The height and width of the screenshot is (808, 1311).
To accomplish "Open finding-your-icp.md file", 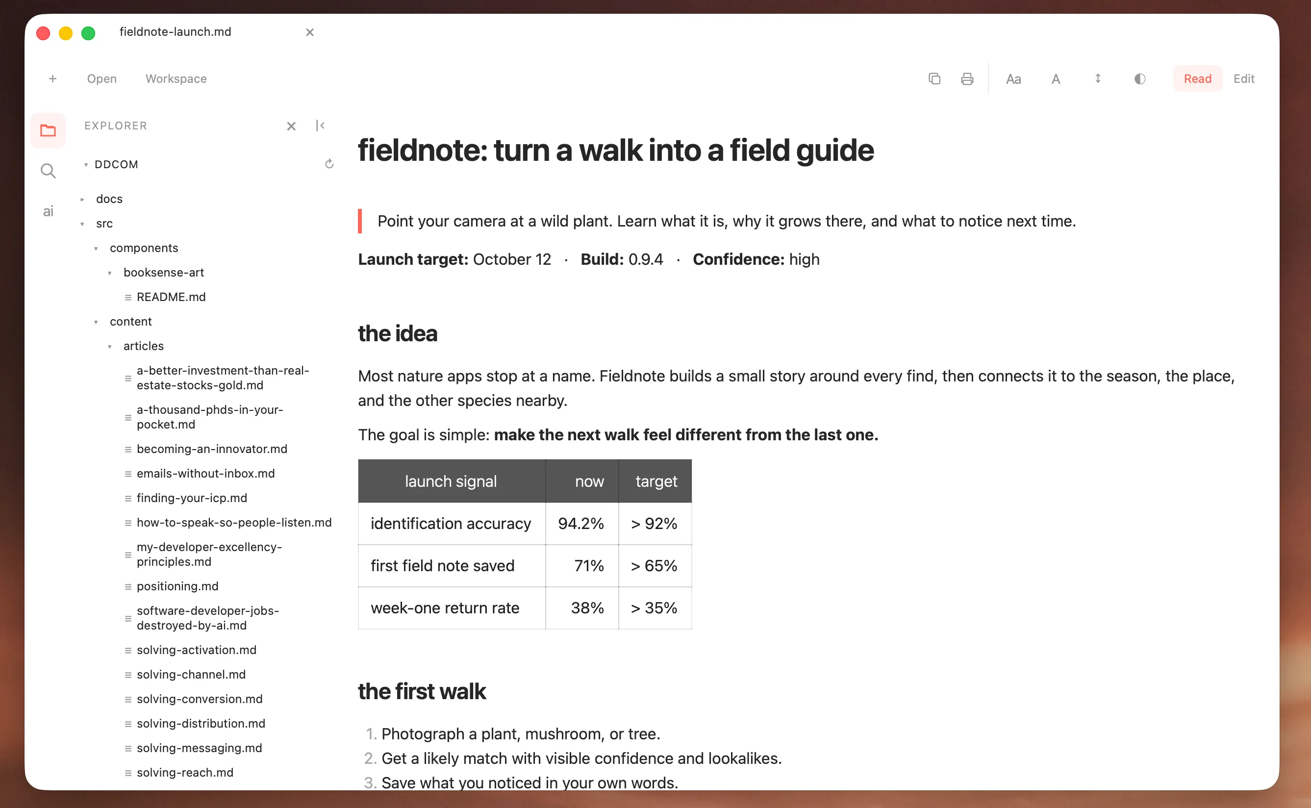I will tap(192, 498).
